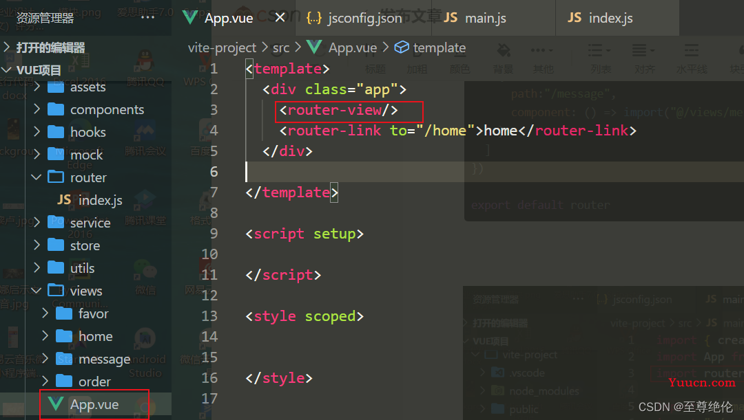Image resolution: width=744 pixels, height=420 pixels.
Task: Click vite-project in the breadcrumb
Action: (x=222, y=48)
